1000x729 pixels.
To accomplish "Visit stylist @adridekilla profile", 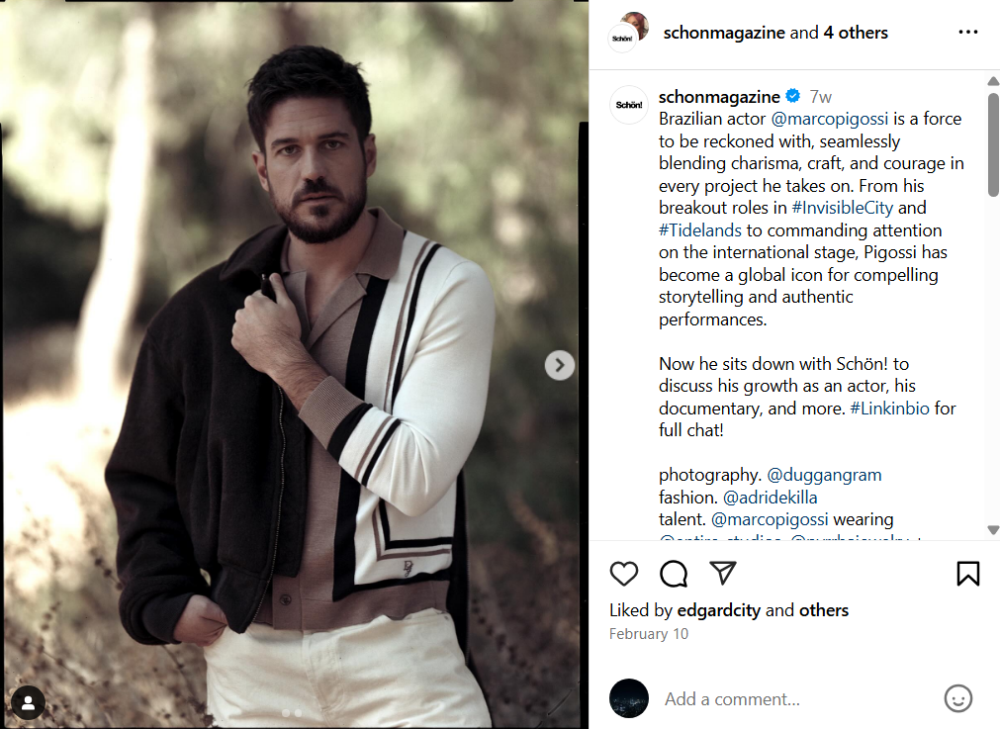I will click(x=770, y=498).
